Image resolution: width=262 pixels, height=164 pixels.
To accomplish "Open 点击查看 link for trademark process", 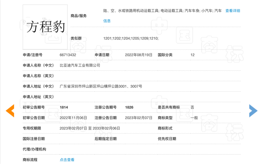I will tap(67, 160).
